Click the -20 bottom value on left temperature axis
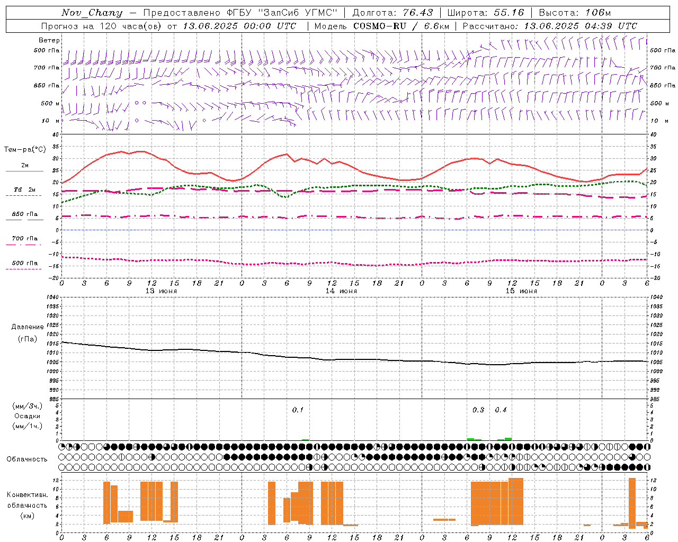Image resolution: width=678 pixels, height=542 pixels. [x=54, y=278]
